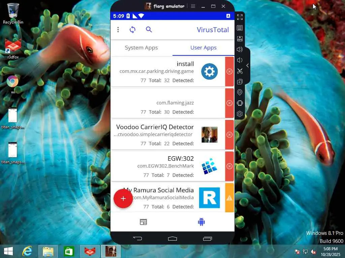This screenshot has height=258, width=345.
Task: Click the r3dfox taskbar button
Action: pos(90,251)
